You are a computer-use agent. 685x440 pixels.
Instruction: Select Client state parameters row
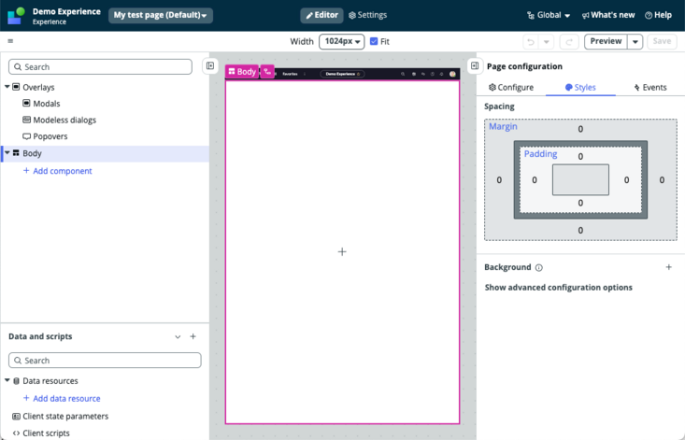click(x=65, y=417)
